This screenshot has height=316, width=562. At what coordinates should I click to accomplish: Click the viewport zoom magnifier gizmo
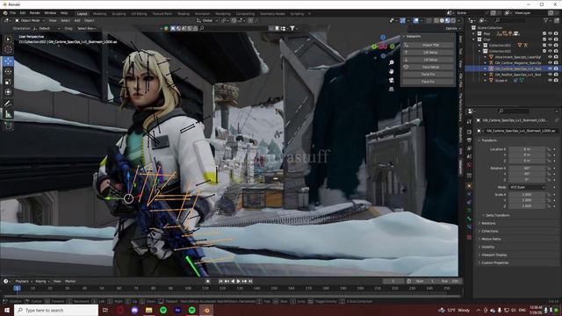coord(392,62)
